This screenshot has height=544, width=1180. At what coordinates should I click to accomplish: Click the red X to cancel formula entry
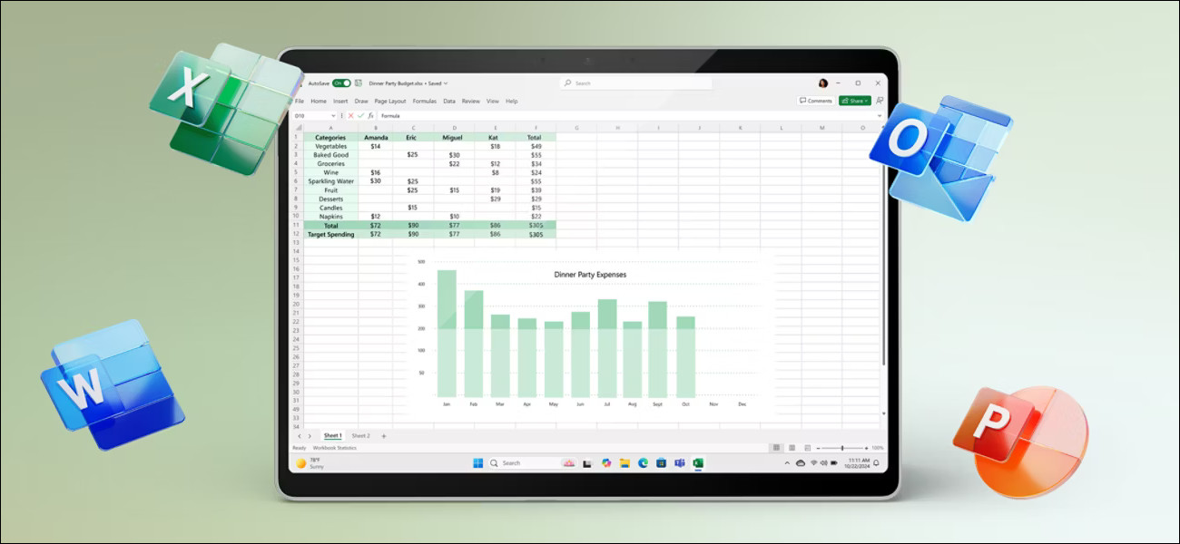pos(351,115)
